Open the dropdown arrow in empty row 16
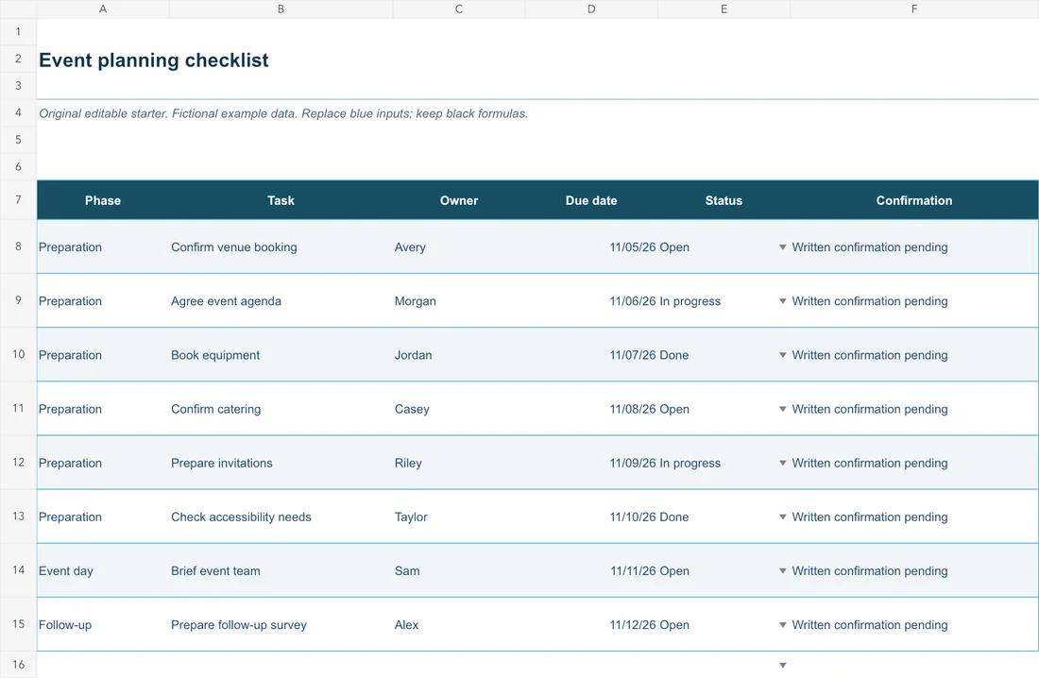The image size is (1039, 678). (783, 665)
